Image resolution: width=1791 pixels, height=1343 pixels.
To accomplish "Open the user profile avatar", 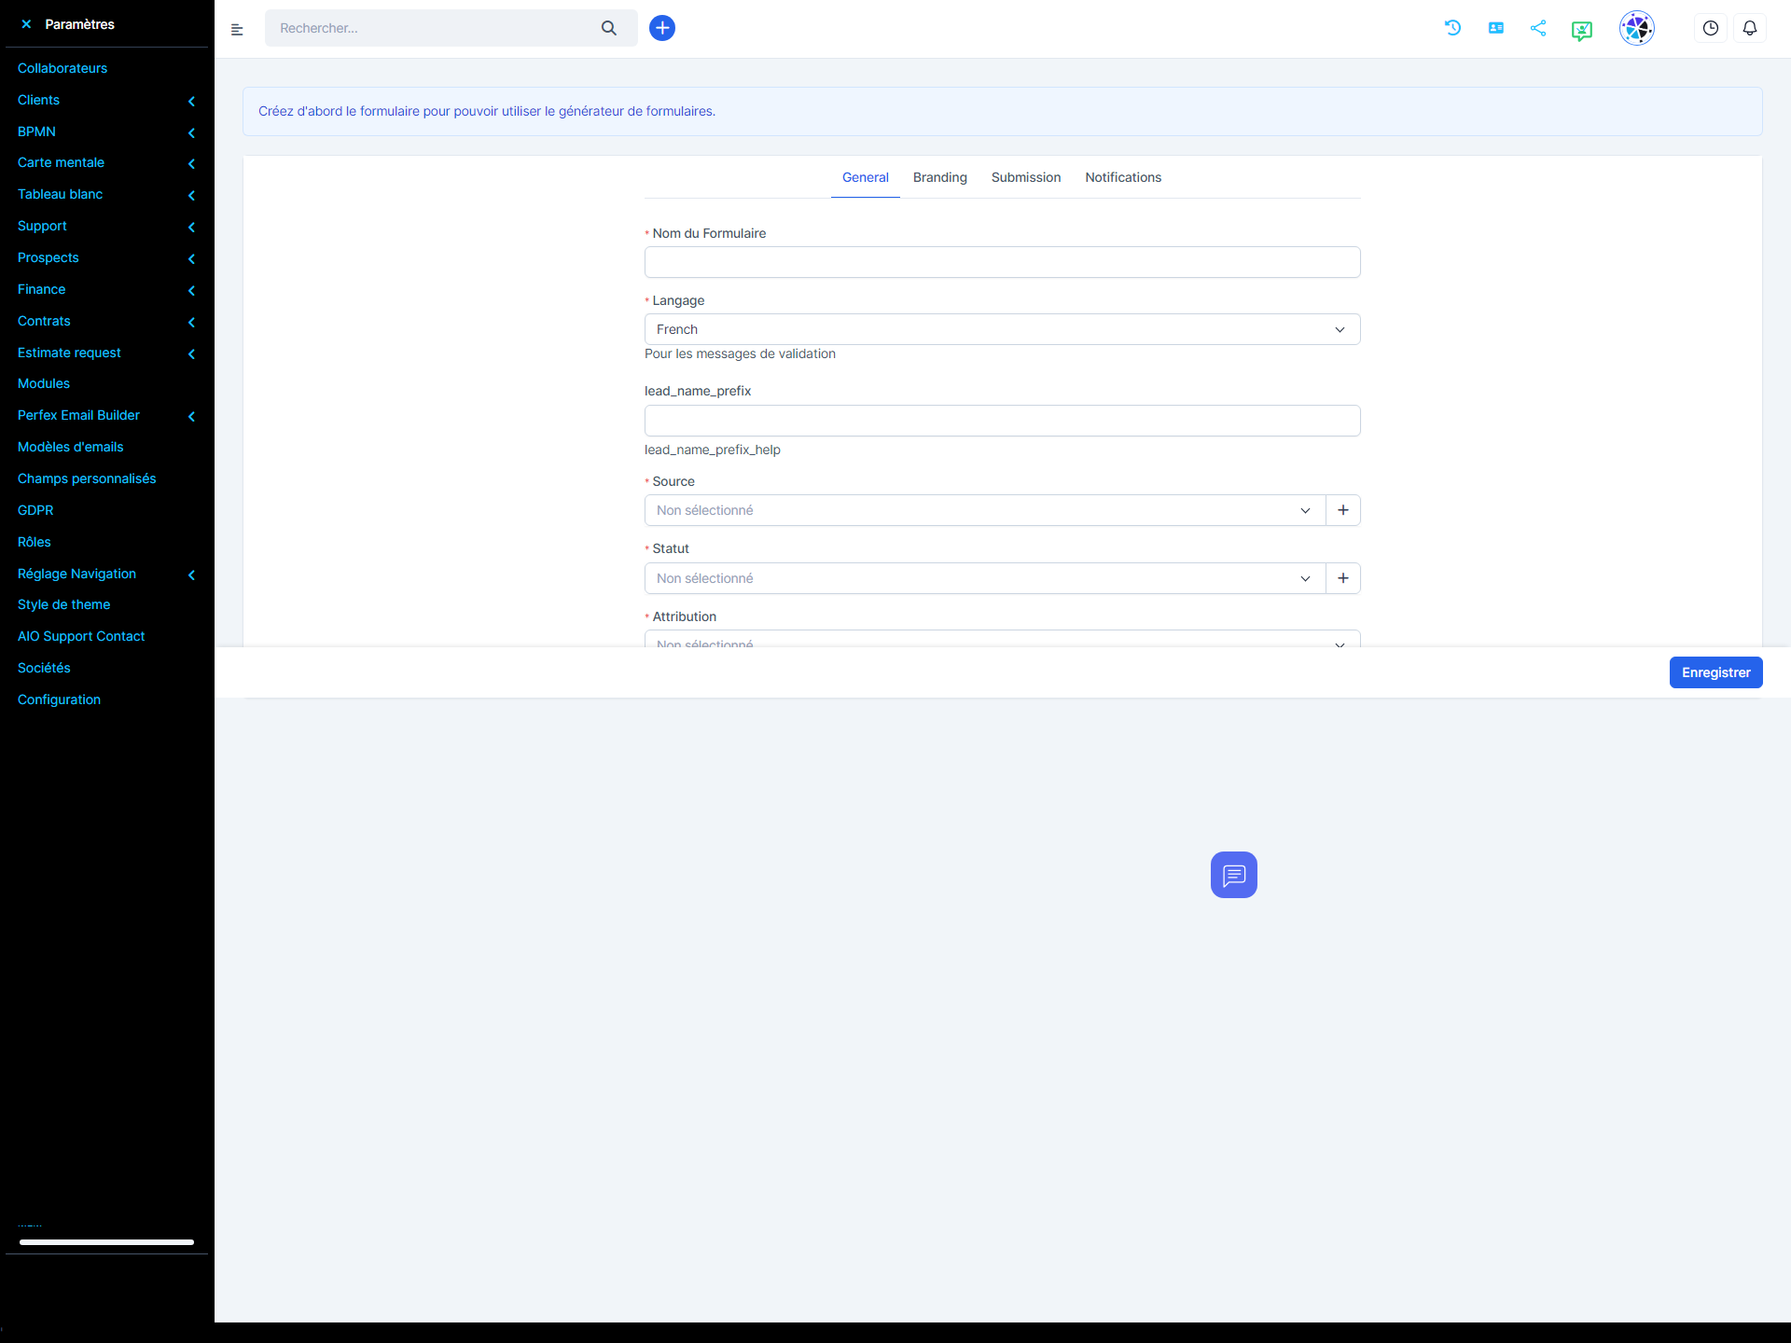I will 1637,28.
